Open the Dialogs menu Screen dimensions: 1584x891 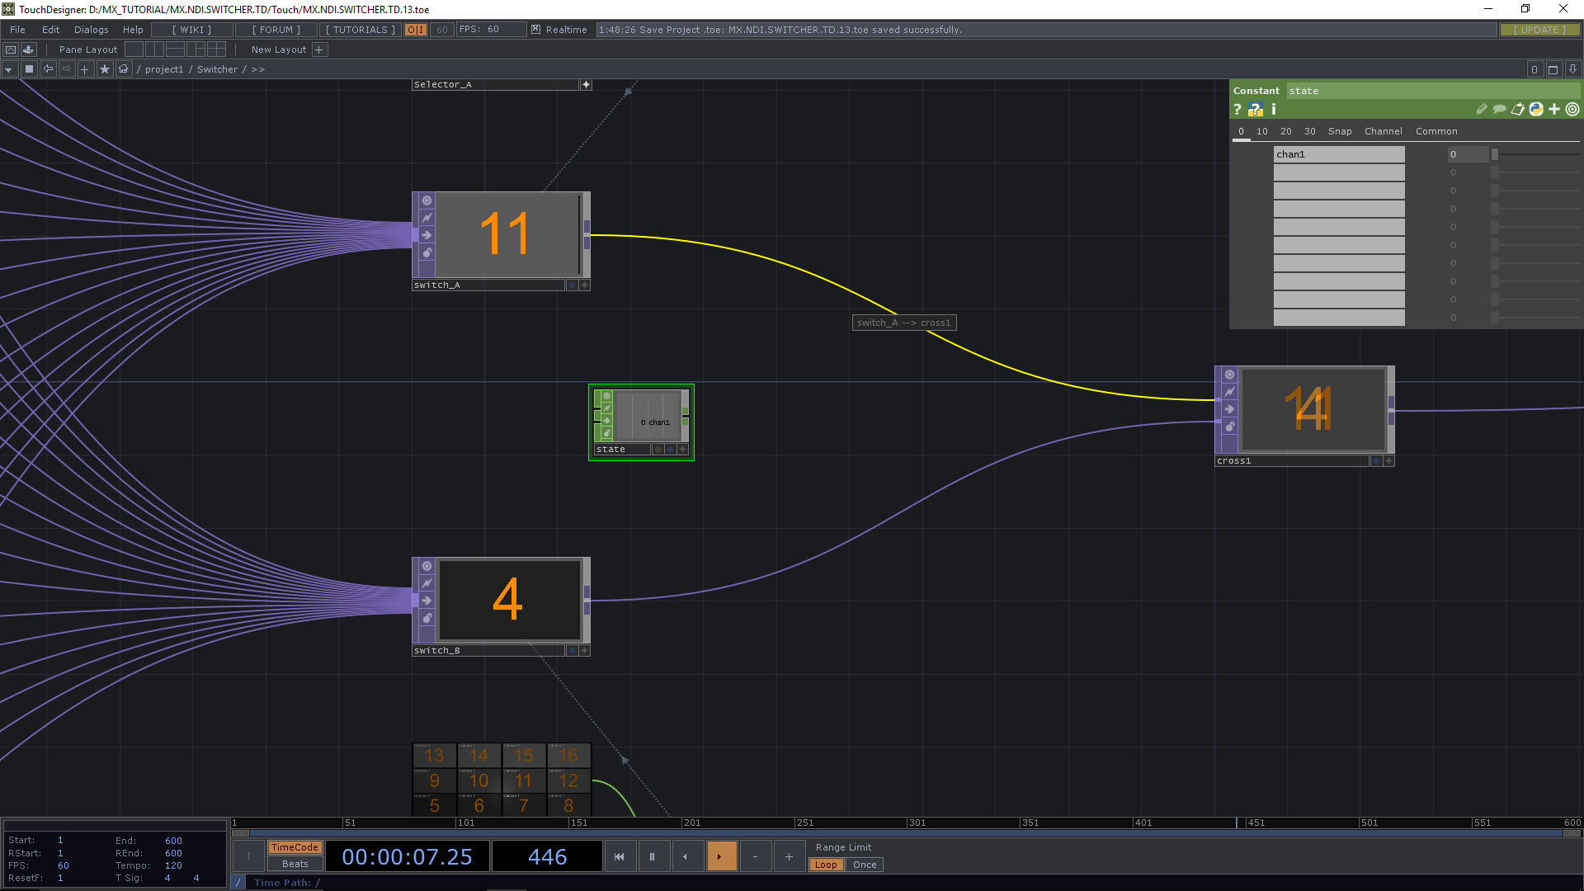[92, 29]
